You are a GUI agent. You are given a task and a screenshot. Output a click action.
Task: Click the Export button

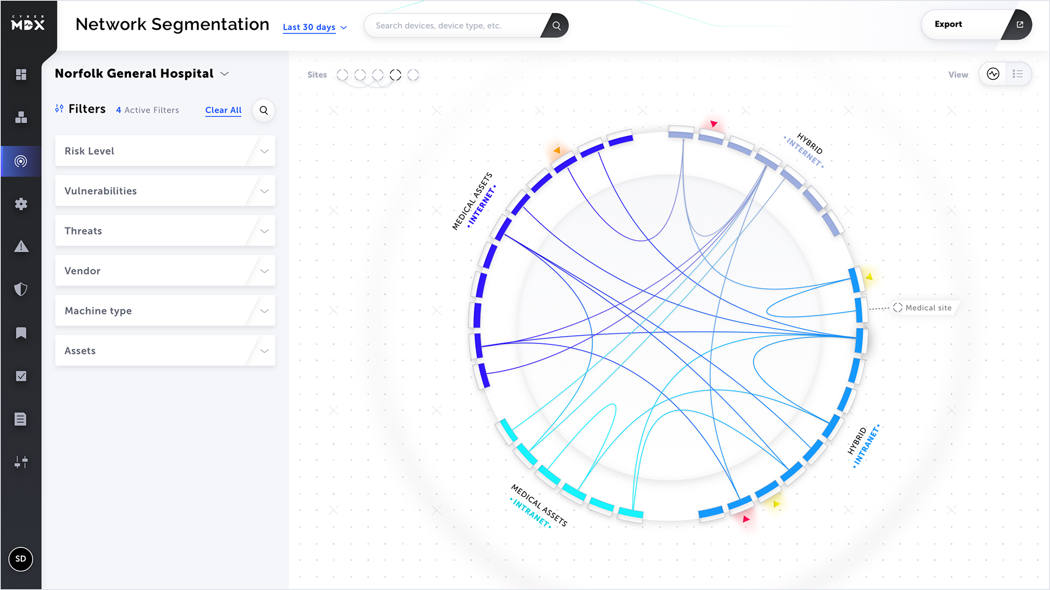(x=976, y=25)
